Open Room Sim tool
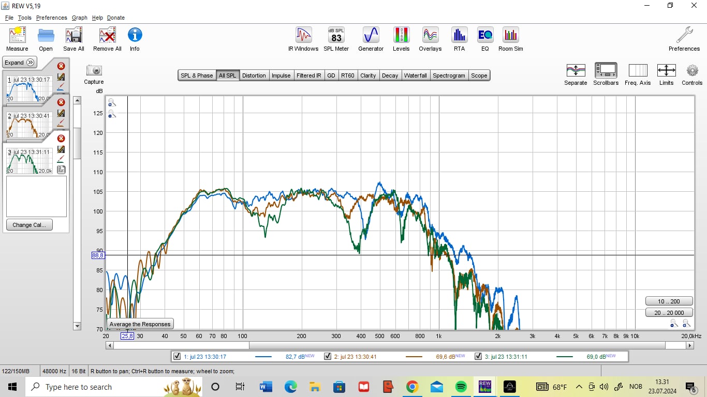Viewport: 707px width, 397px height. tap(510, 36)
